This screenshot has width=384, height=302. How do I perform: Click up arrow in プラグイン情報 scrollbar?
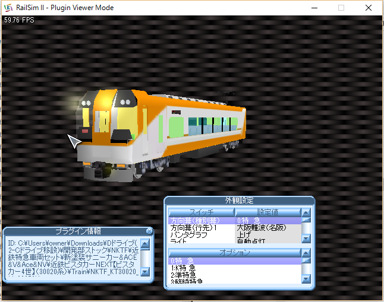pyautogui.click(x=145, y=243)
